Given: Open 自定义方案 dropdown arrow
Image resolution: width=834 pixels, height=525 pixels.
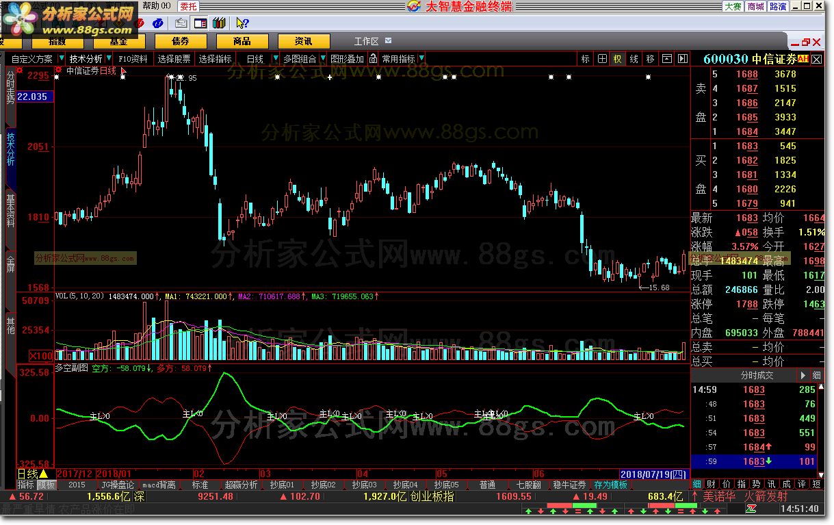Looking at the screenshot, I should [62, 59].
